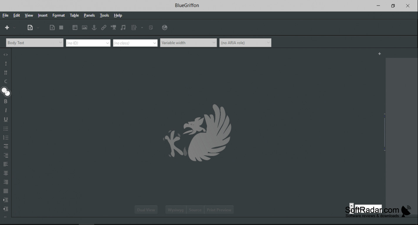Screen dimensions: 418x225
Task: Click the small note icon right of the form arrow
Action: (x=151, y=28)
